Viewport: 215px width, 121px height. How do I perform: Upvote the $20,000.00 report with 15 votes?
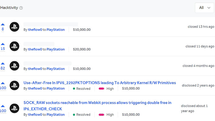tap(3, 44)
